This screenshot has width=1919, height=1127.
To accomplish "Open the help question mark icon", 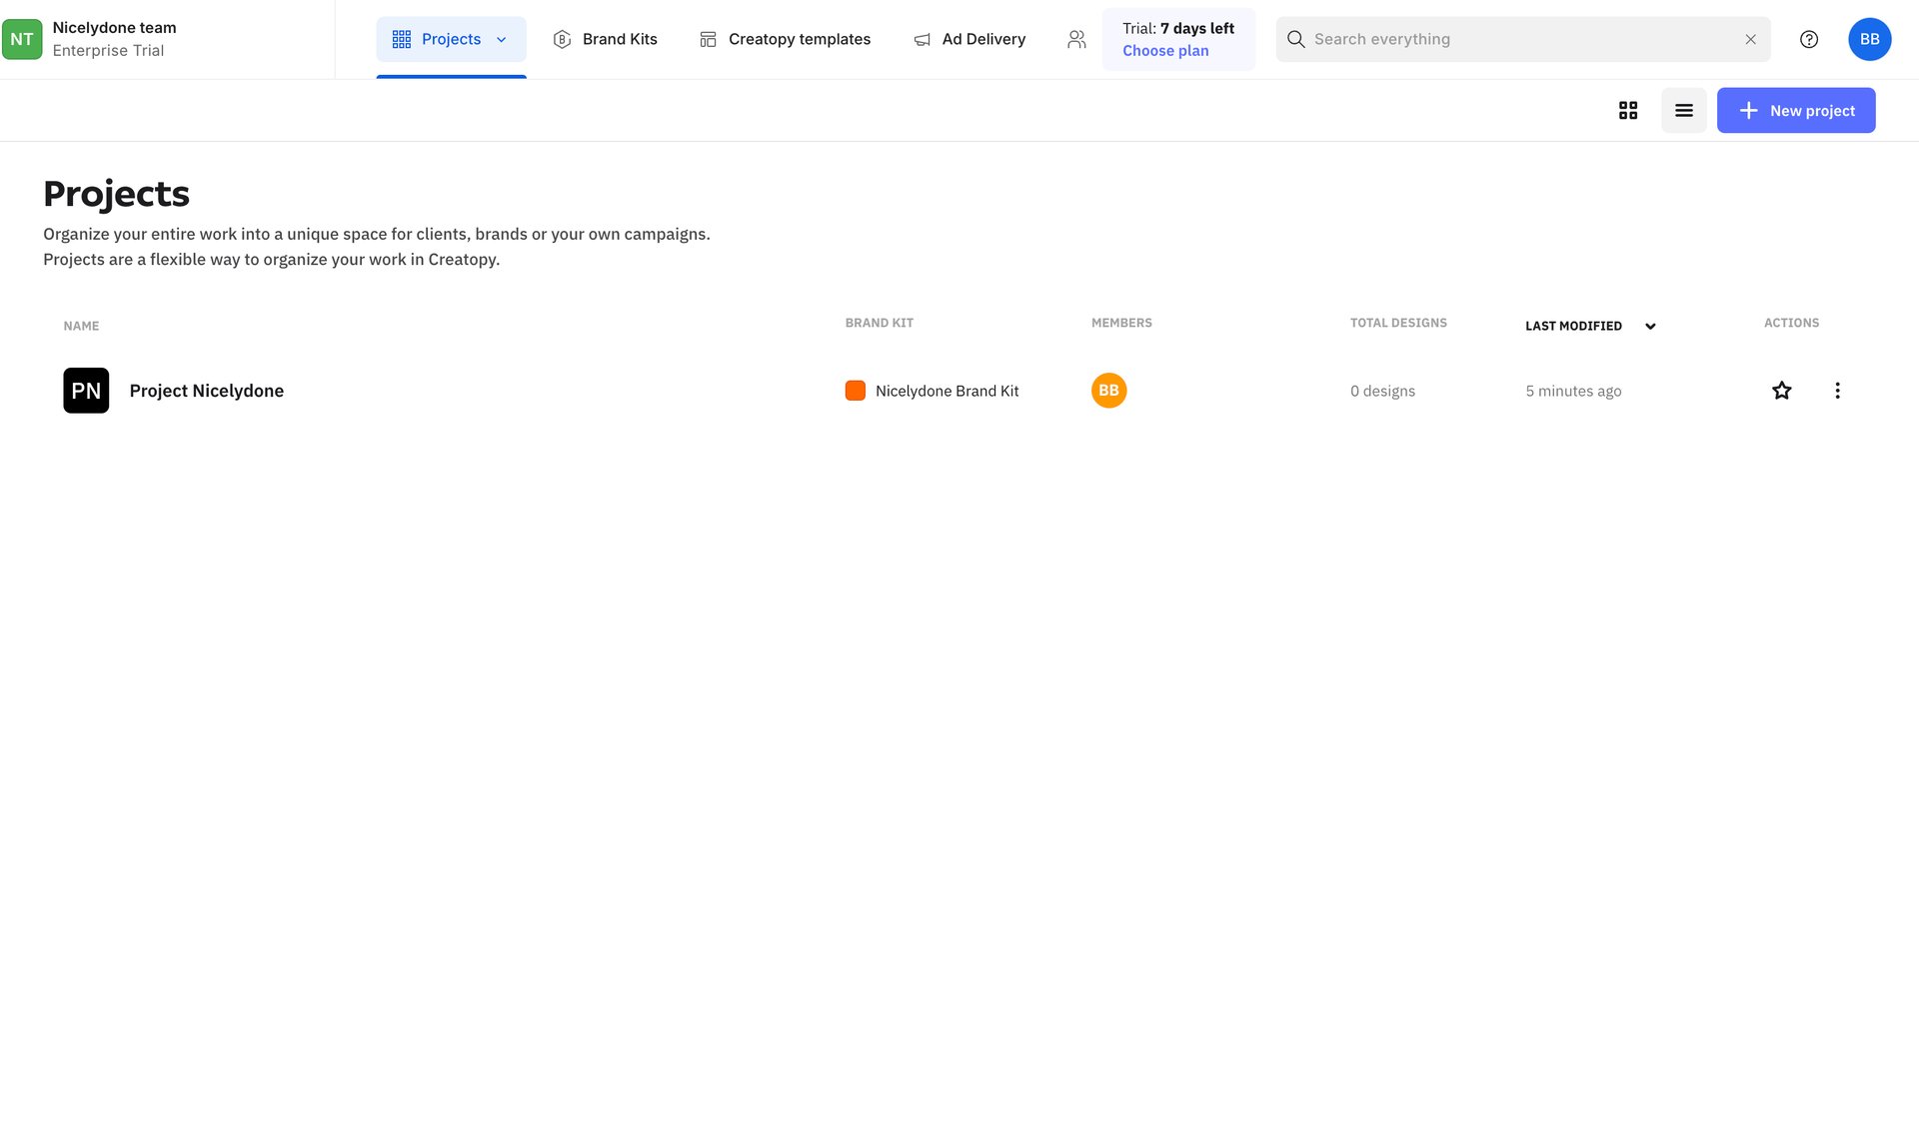I will [1808, 39].
